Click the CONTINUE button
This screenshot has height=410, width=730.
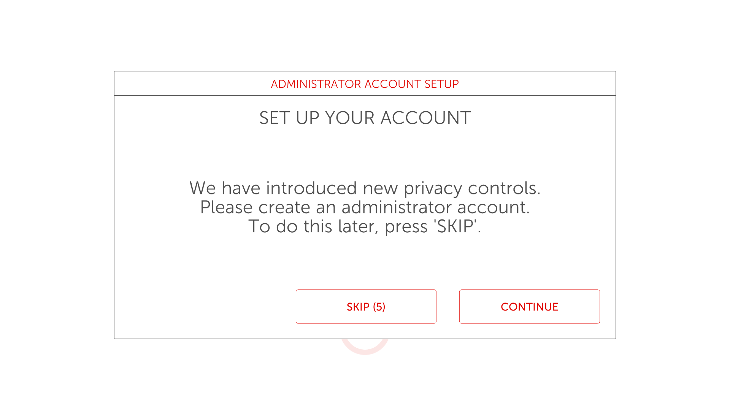529,307
